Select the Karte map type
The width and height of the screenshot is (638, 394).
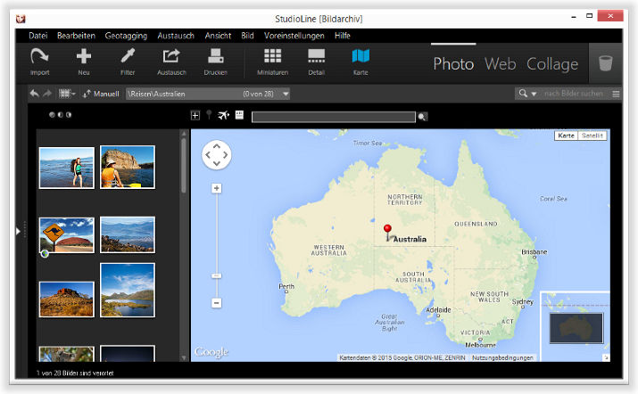point(566,135)
